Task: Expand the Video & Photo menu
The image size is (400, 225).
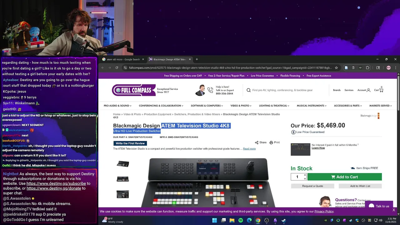Action: (241, 106)
